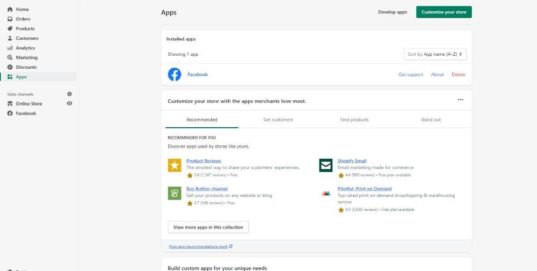Open the Sort by App name dropdown
Viewport: 537px width, 271px height.
pyautogui.click(x=435, y=54)
